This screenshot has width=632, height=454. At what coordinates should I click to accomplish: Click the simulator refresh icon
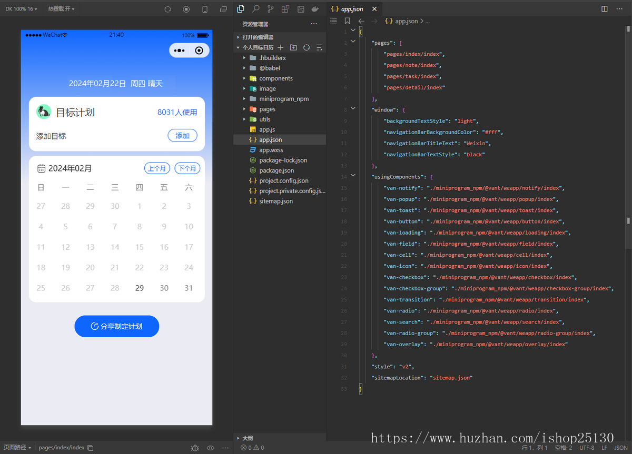(167, 9)
